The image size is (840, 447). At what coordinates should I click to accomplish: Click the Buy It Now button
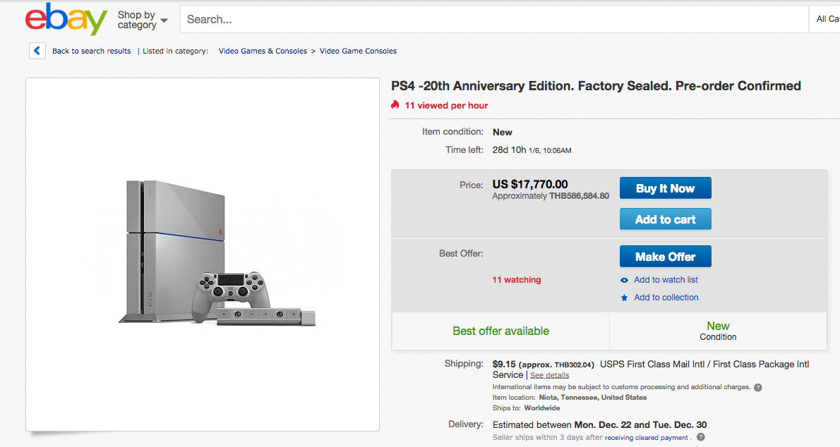pos(665,188)
